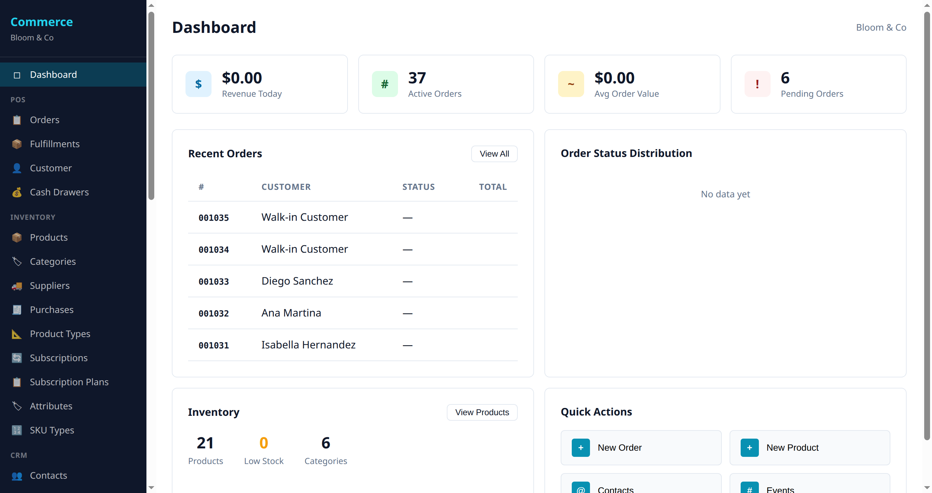Screen dimensions: 932x493
Task: Open Products using the box icon
Action: coord(17,237)
